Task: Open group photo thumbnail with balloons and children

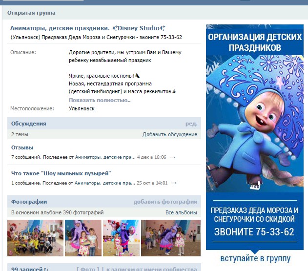Action: point(35,238)
